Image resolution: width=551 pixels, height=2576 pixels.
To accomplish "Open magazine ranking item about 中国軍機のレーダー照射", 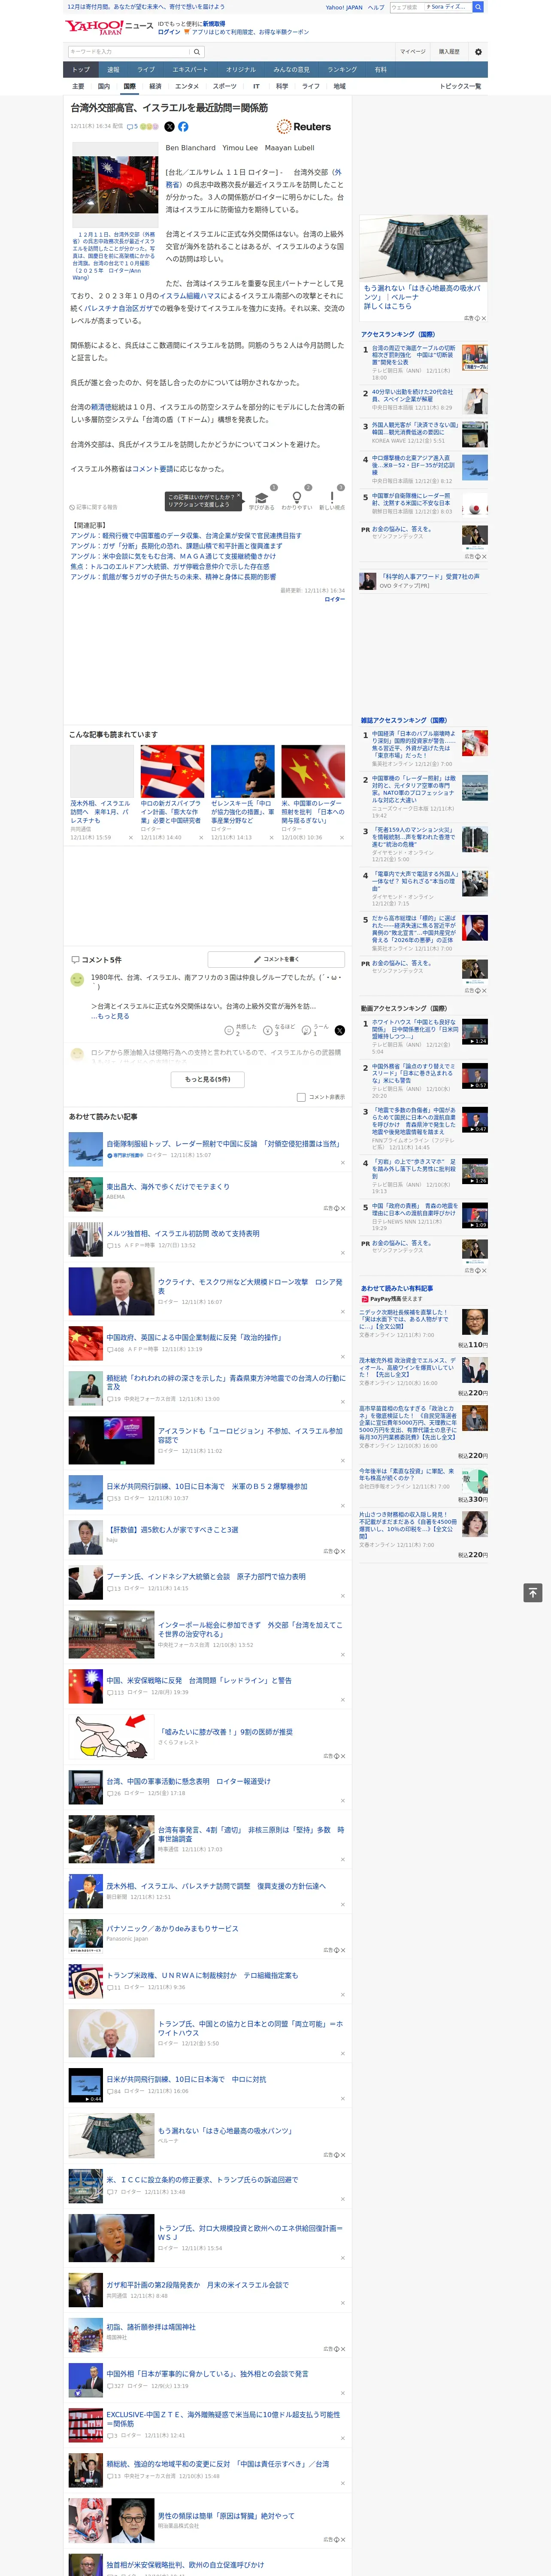I will [414, 790].
